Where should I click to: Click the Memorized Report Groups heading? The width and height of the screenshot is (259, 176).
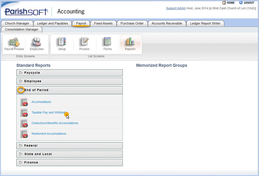(162, 66)
